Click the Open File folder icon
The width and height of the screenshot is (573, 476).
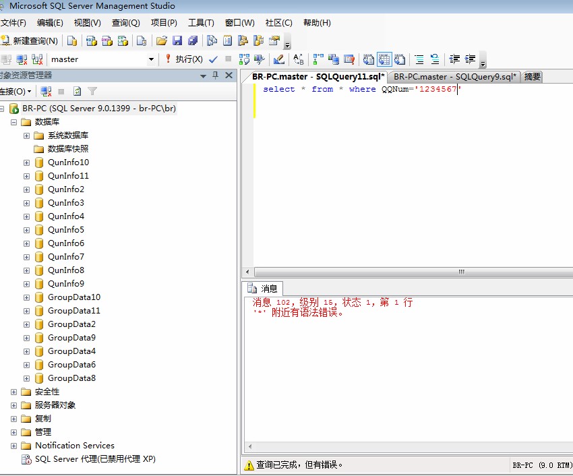[162, 41]
